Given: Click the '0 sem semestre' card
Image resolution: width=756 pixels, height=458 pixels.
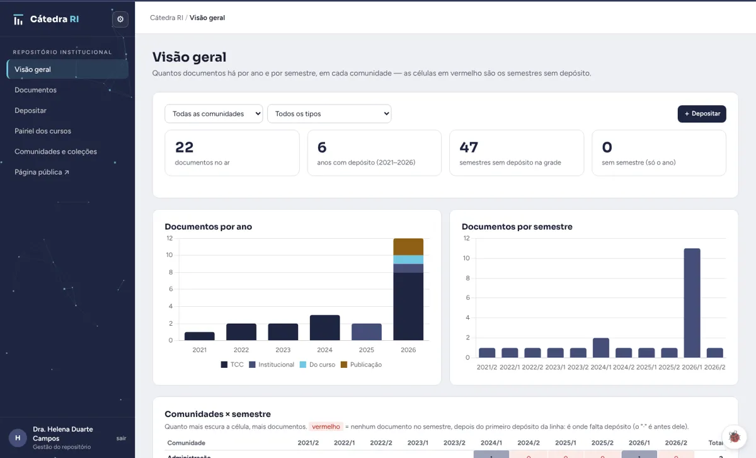Looking at the screenshot, I should coord(659,153).
